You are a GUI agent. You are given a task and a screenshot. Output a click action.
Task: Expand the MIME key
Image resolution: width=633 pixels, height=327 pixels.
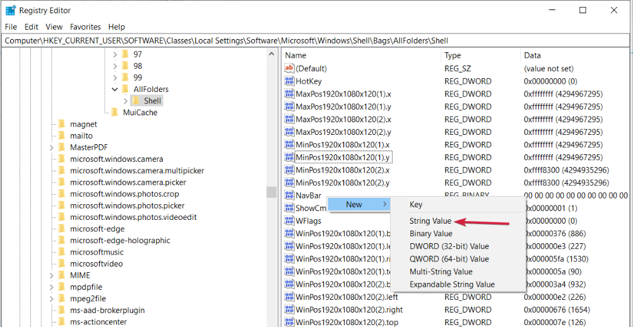[52, 276]
